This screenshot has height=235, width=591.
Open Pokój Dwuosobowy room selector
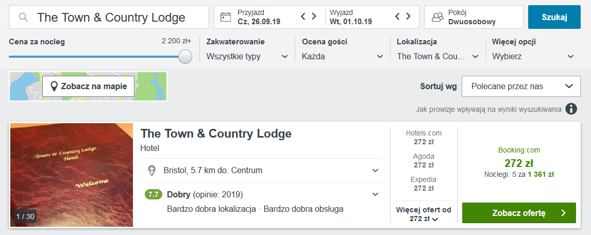click(474, 17)
